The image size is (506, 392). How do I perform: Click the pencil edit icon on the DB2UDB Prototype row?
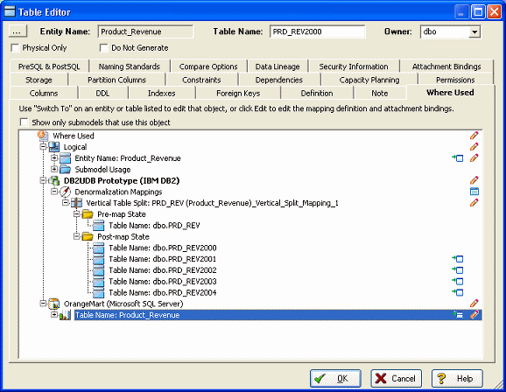[x=474, y=180]
